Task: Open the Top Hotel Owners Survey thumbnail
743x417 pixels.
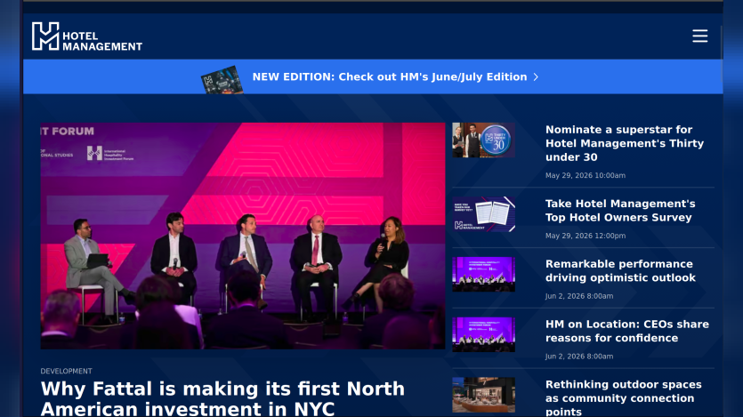Action: click(x=483, y=214)
